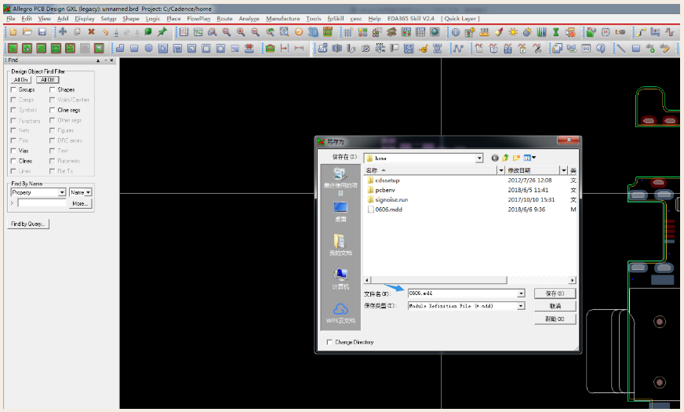Click the Dehilight bomb-sun icon
The height and width of the screenshot is (412, 684).
coord(527,32)
